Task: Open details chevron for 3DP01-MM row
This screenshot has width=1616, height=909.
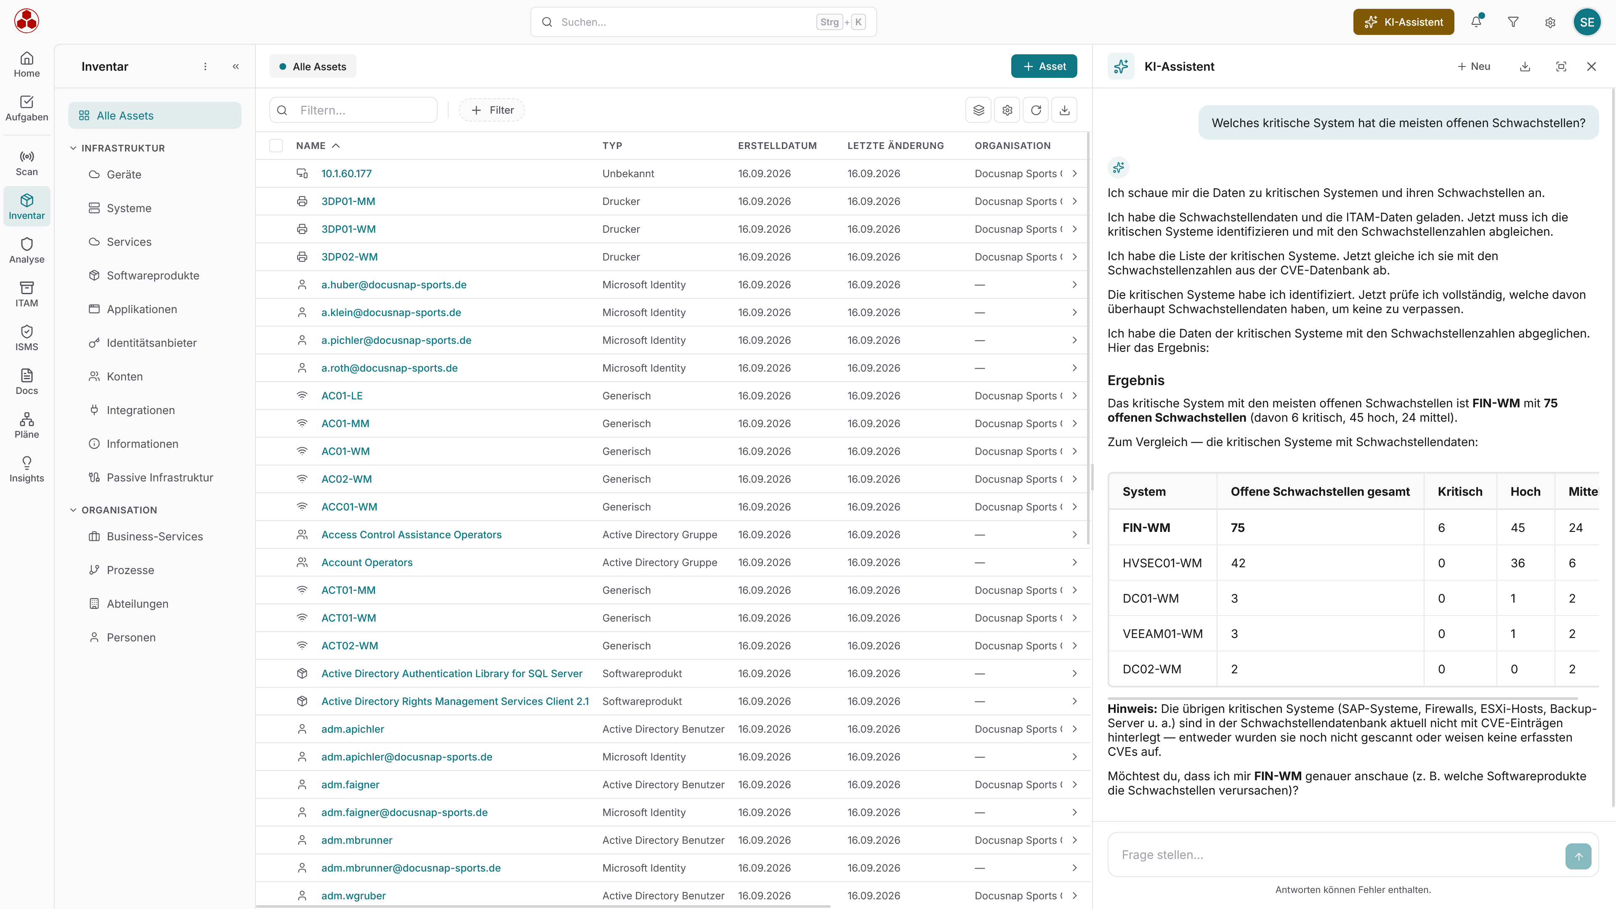Action: 1075,202
